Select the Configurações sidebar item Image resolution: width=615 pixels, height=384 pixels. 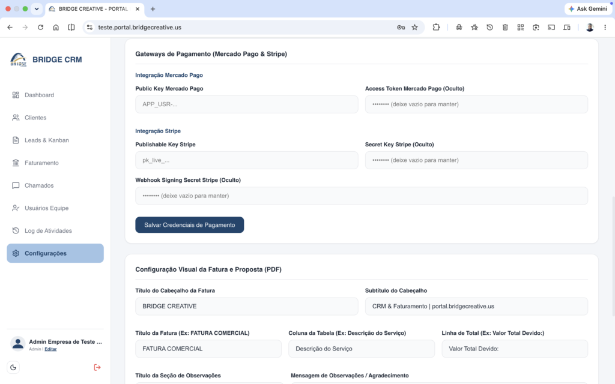(55, 253)
